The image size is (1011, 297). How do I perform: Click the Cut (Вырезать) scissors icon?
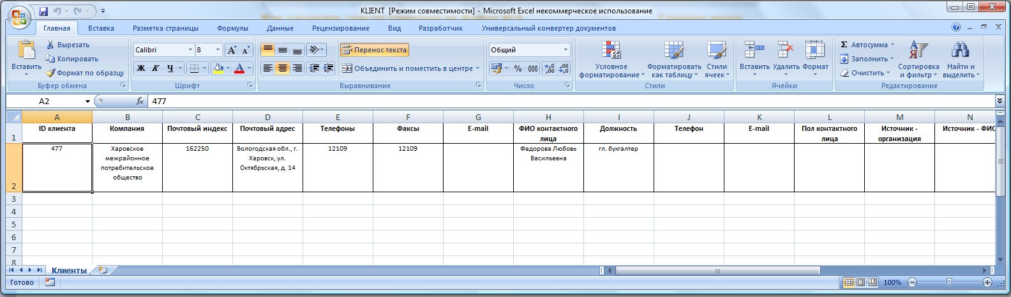pyautogui.click(x=50, y=45)
